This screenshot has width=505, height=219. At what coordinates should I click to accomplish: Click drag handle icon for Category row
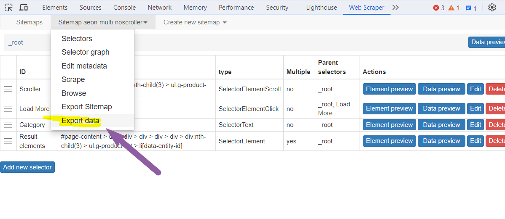[x=8, y=125]
